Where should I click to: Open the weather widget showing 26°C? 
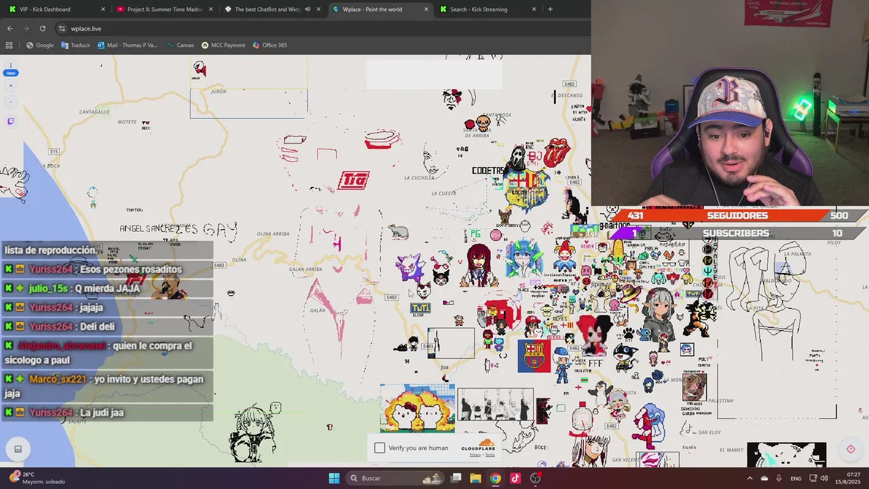pos(37,478)
